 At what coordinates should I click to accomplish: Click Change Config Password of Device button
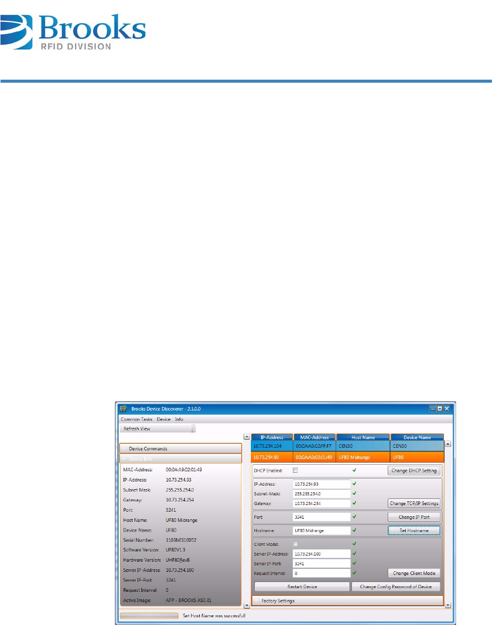pos(396,587)
